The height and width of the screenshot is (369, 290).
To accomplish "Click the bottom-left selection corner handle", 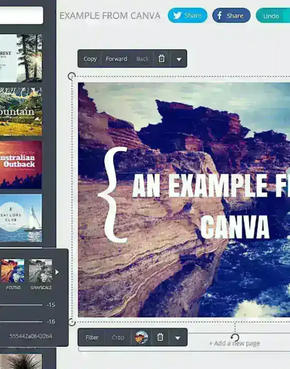I will coord(72,322).
